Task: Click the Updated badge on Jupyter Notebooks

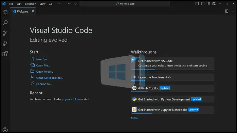Action: [x=193, y=110]
